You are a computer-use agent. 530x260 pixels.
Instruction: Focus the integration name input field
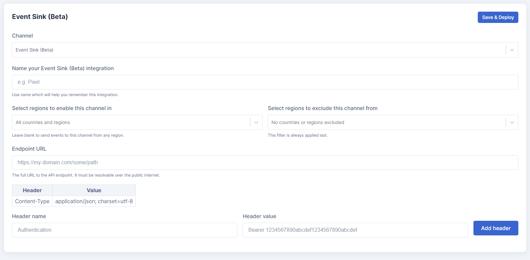pyautogui.click(x=265, y=82)
